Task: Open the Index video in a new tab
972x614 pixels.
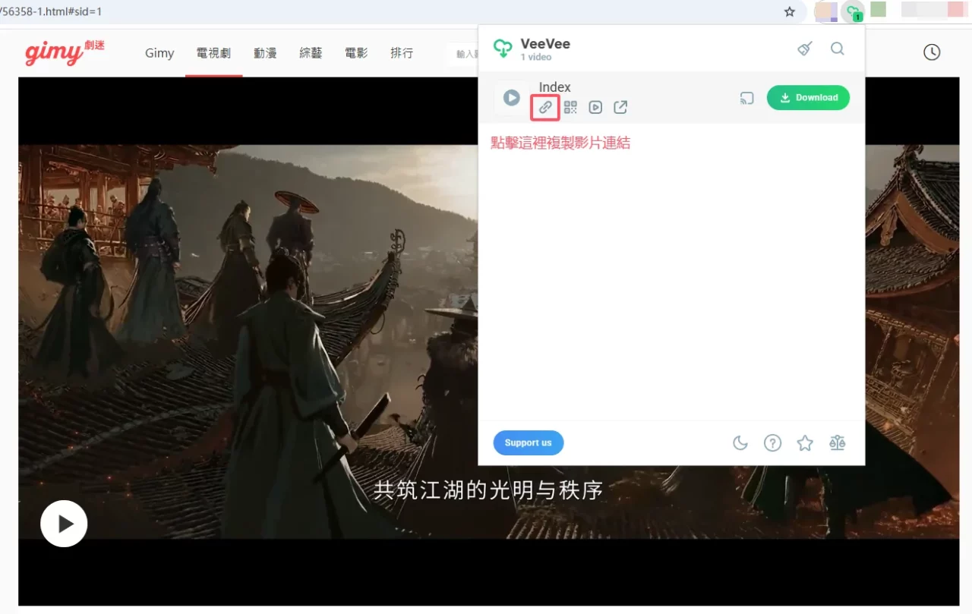Action: (620, 107)
